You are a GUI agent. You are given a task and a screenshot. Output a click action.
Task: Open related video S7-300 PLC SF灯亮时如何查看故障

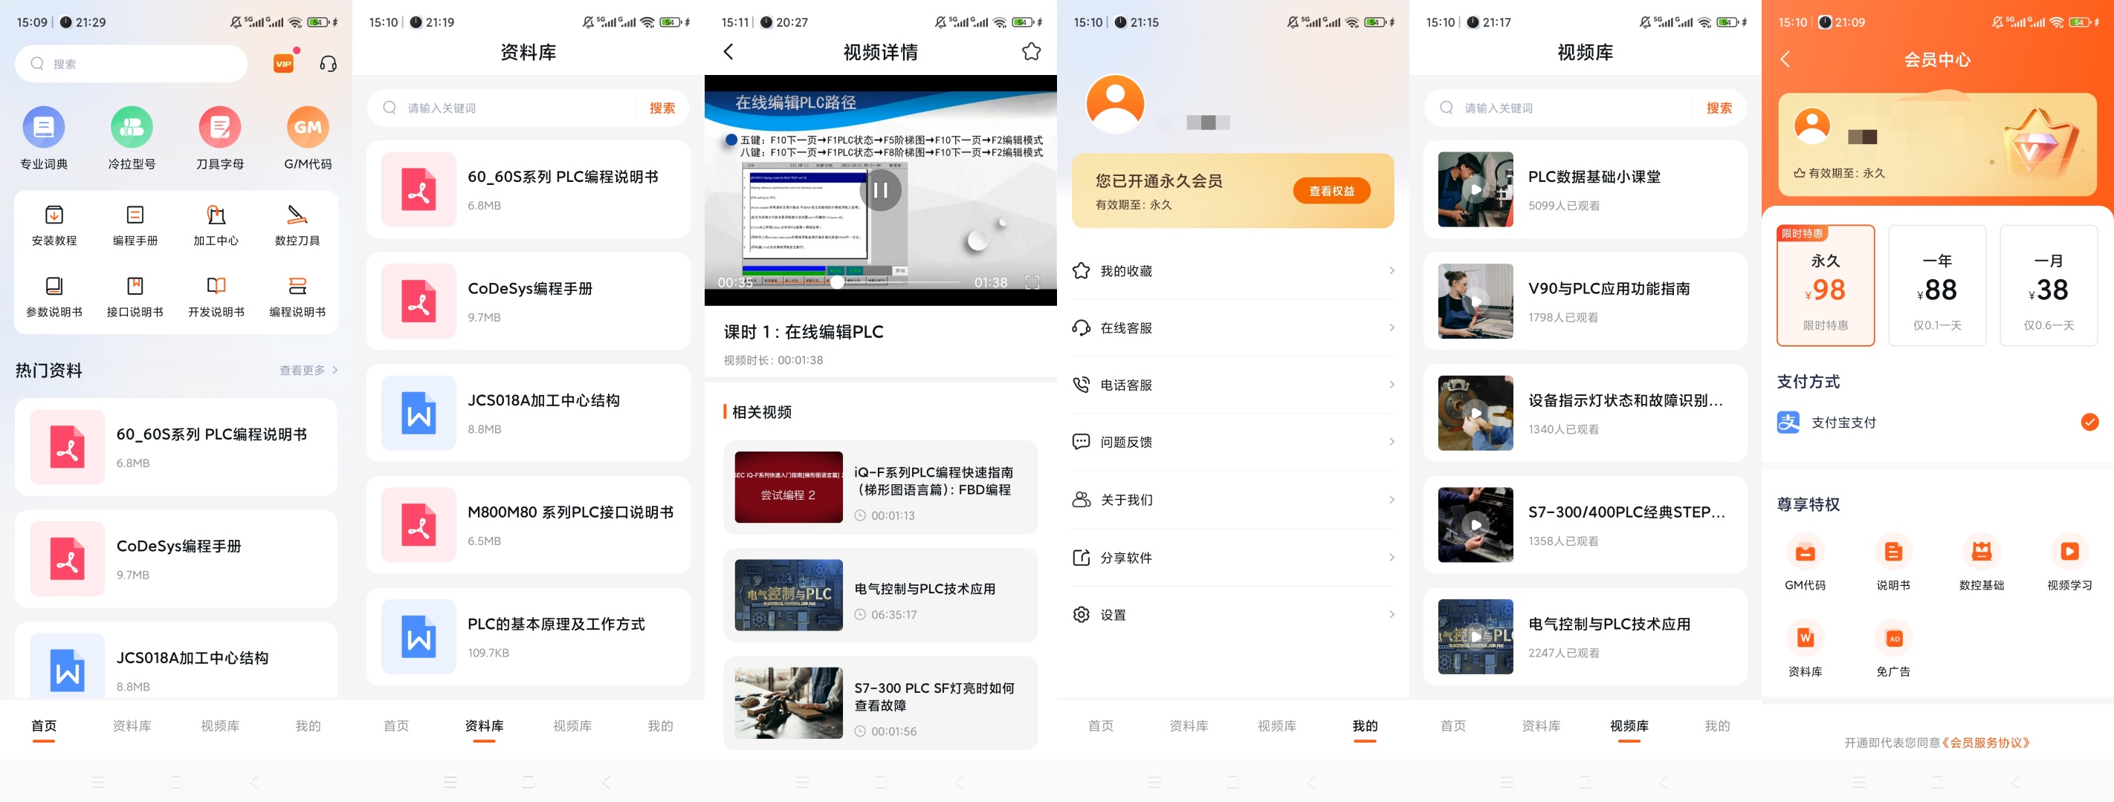(x=881, y=702)
